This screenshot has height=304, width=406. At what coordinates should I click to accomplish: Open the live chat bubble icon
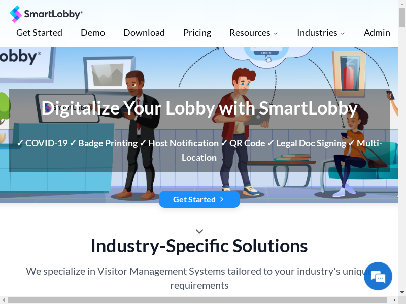pyautogui.click(x=378, y=276)
